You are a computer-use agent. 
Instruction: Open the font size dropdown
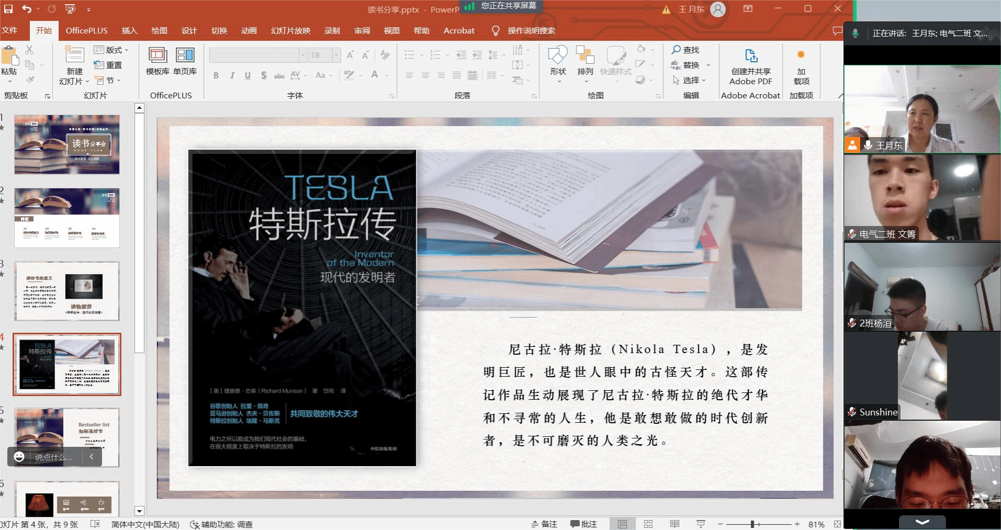[337, 55]
